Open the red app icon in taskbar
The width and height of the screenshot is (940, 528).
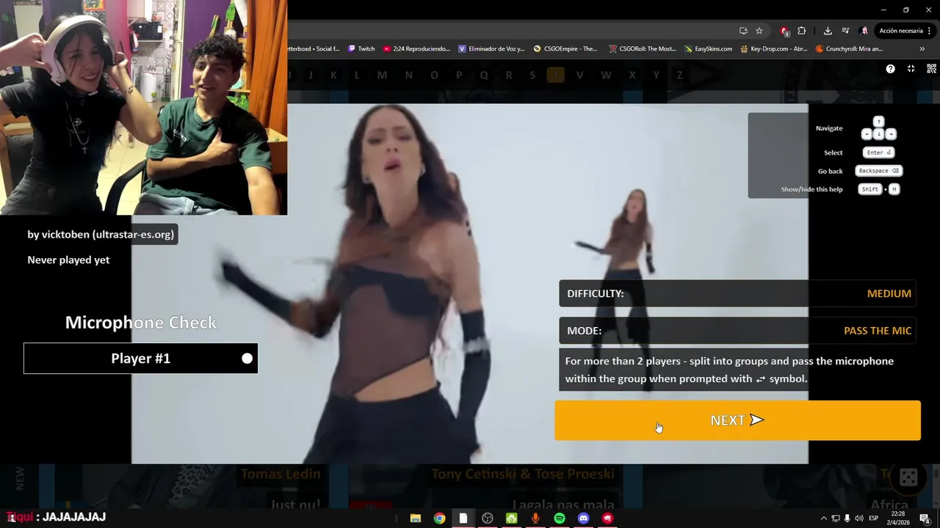608,518
